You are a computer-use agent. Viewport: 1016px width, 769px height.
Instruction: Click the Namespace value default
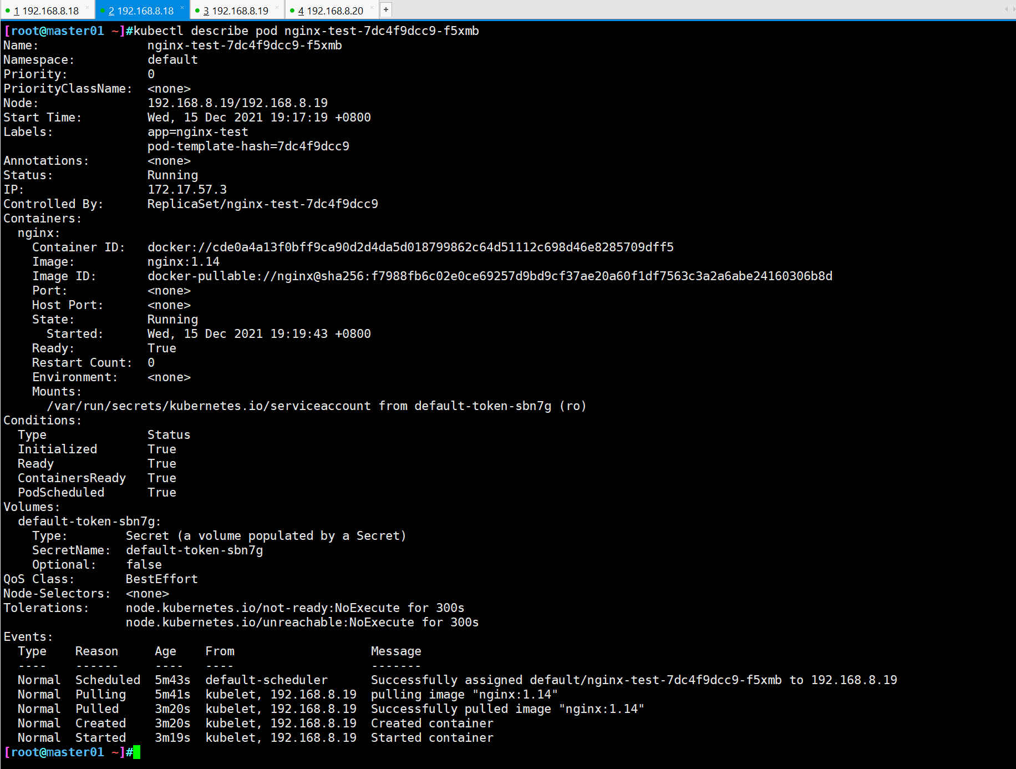172,60
